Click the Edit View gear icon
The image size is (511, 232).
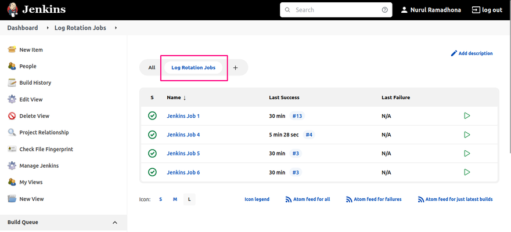pyautogui.click(x=12, y=99)
